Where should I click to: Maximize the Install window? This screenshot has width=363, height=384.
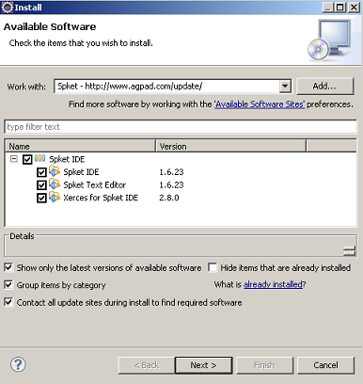coord(340,8)
